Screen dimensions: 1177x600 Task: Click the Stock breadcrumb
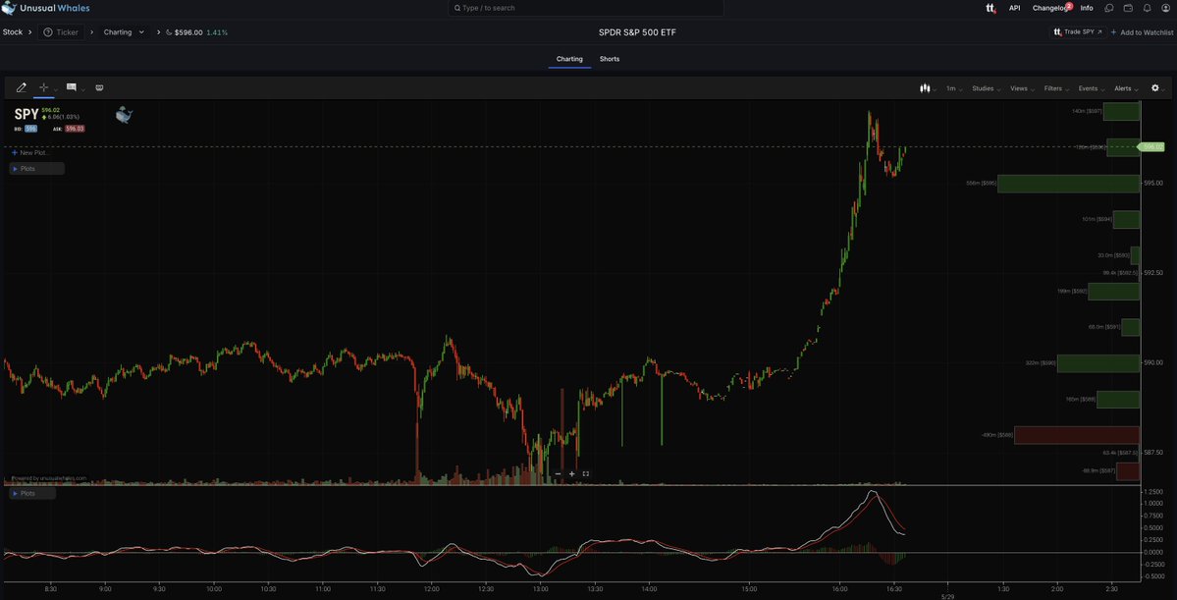[x=13, y=32]
